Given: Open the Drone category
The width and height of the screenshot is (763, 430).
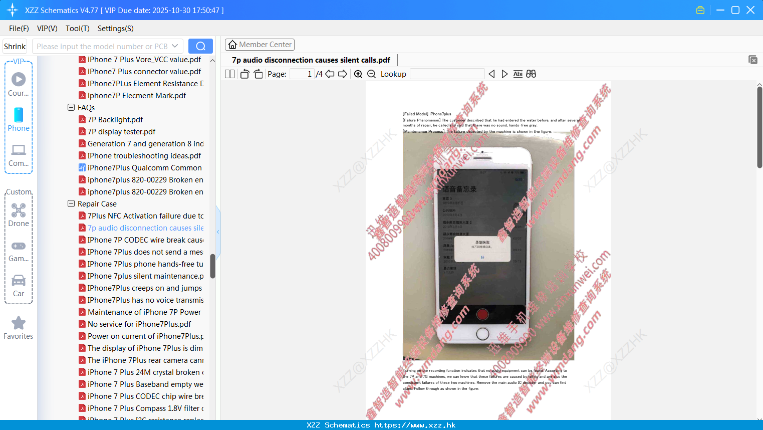Looking at the screenshot, I should 19,214.
